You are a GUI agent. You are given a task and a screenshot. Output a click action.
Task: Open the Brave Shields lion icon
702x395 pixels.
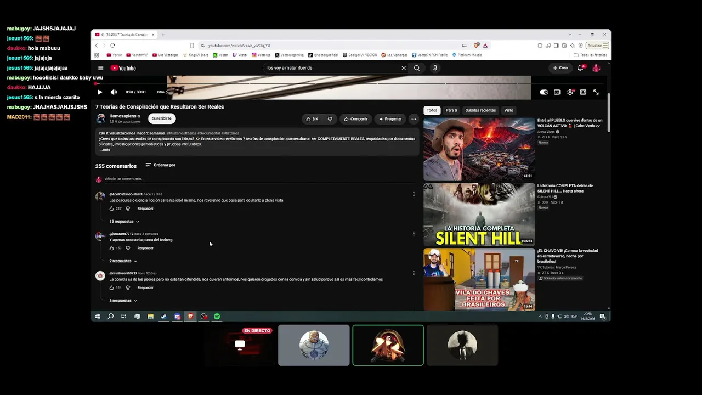477,46
